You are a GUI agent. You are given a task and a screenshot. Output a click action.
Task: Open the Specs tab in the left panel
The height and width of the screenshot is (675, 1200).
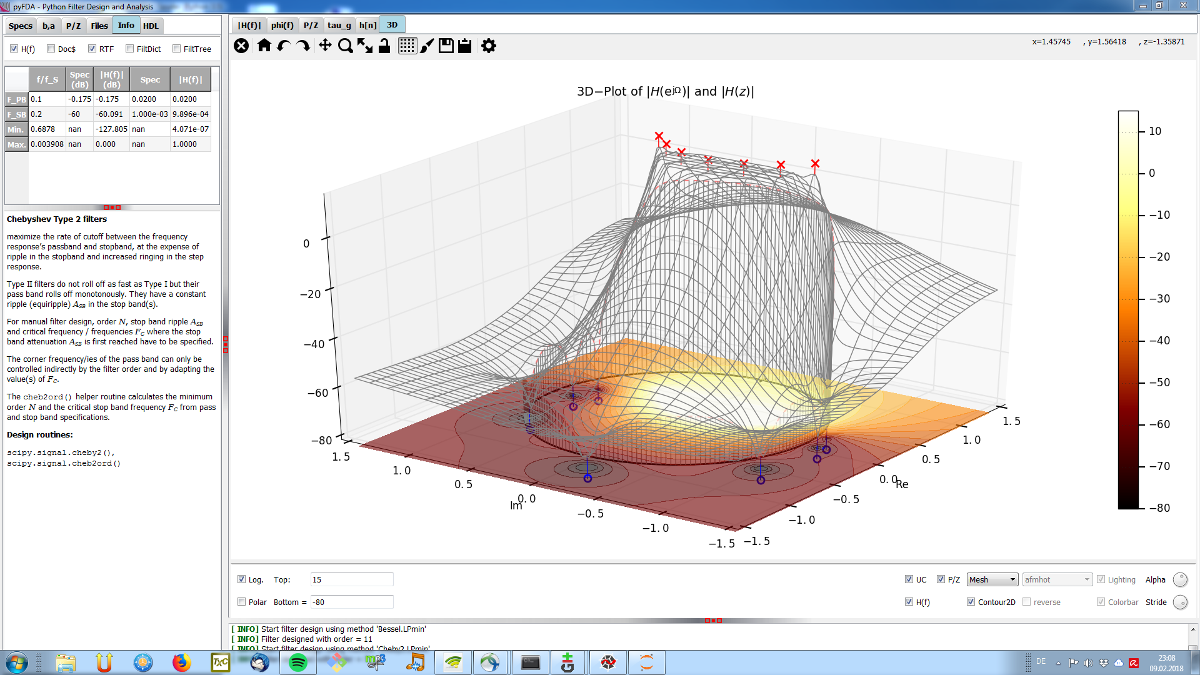click(21, 26)
